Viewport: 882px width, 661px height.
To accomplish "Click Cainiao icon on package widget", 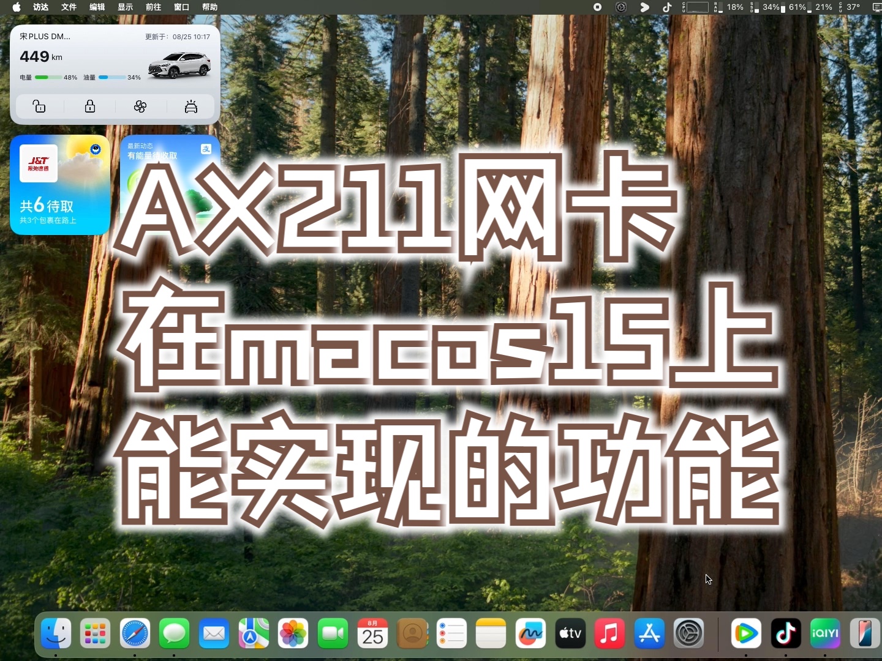I will point(96,149).
